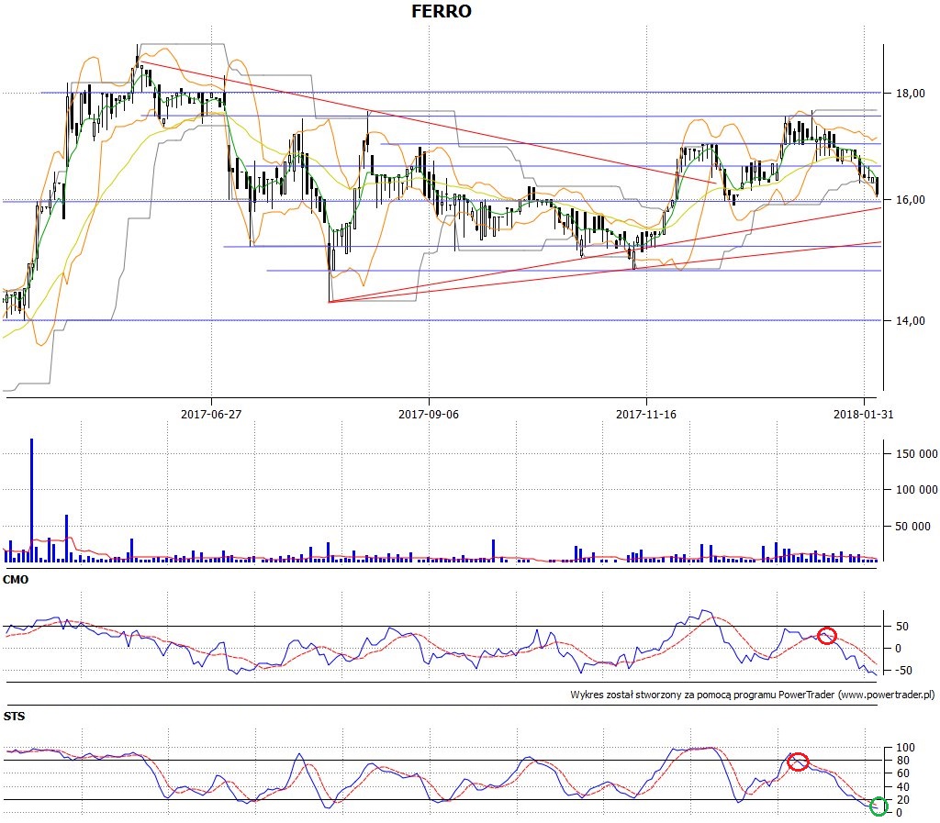Click the STS indicator label
Screen dimensions: 940x823
(x=14, y=717)
